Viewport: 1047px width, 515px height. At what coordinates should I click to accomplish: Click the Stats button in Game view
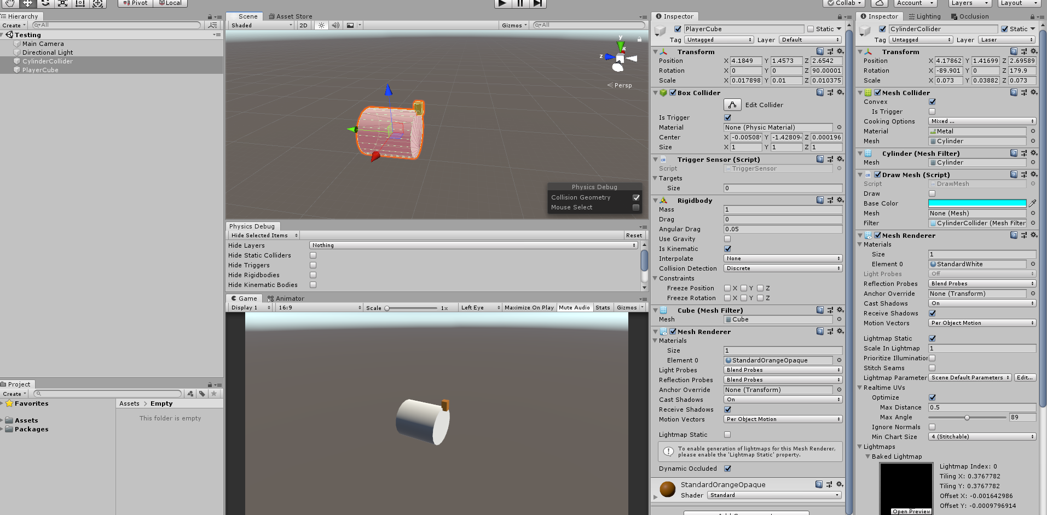pos(603,308)
